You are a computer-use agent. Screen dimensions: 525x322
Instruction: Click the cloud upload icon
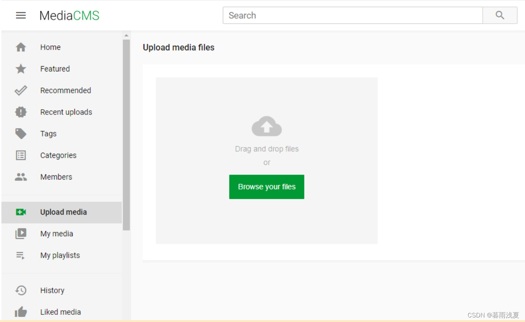pyautogui.click(x=267, y=126)
